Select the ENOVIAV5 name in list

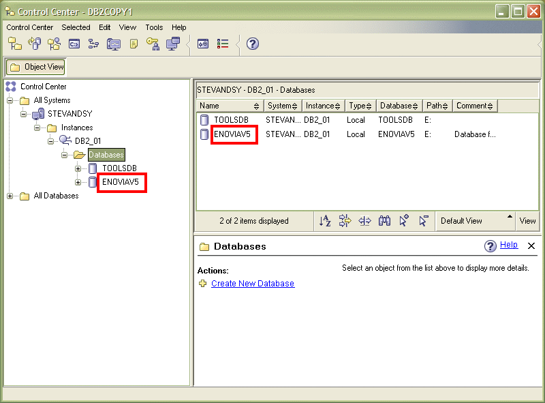pyautogui.click(x=232, y=134)
